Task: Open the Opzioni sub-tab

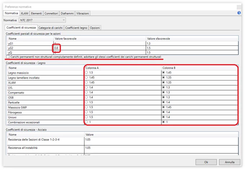Action: click(x=95, y=28)
